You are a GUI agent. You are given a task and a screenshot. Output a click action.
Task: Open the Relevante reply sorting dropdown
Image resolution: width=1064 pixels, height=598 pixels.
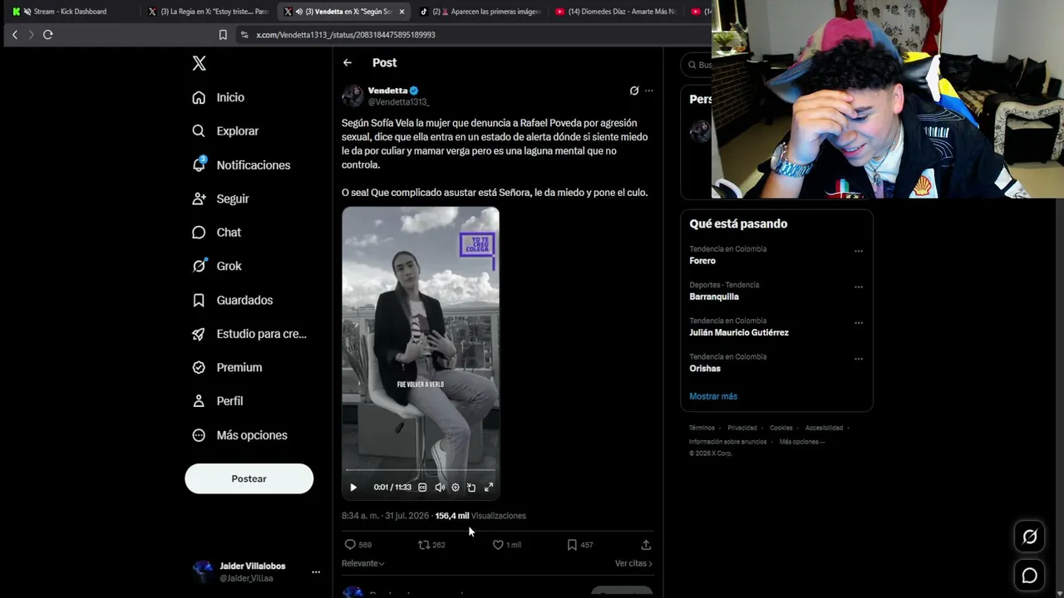tap(363, 563)
